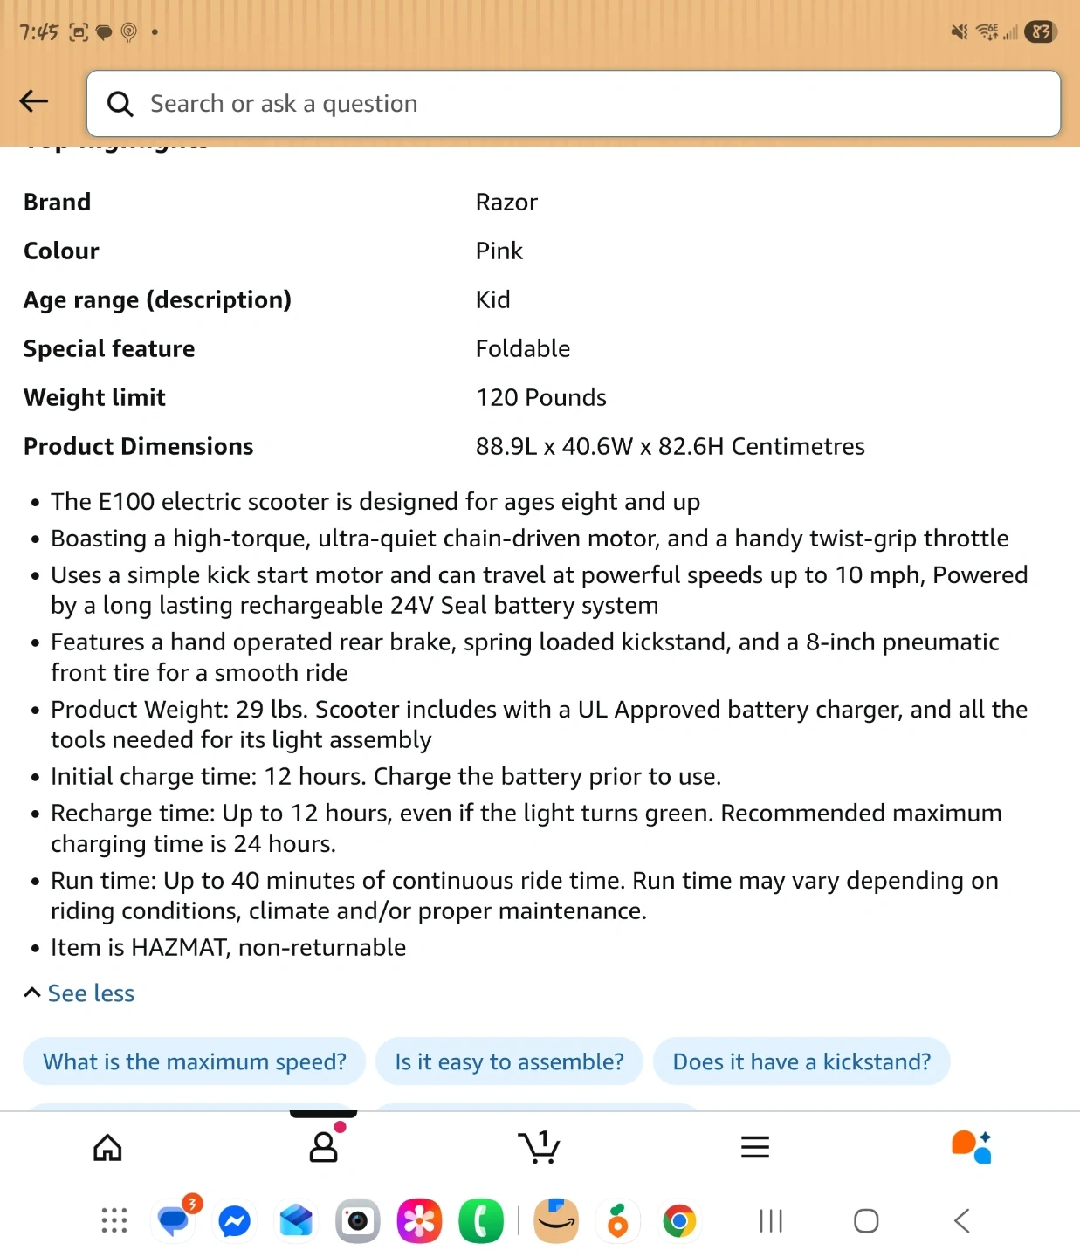Focus the 'Search or ask a question' field
The height and width of the screenshot is (1257, 1080).
click(573, 104)
